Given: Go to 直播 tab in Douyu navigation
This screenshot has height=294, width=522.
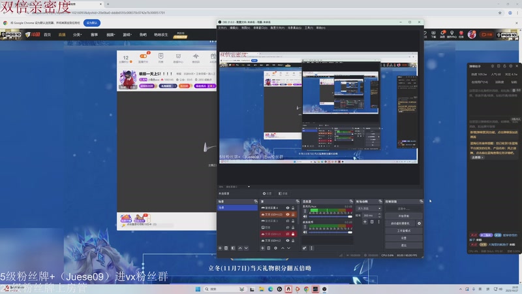Looking at the screenshot, I should [x=62, y=35].
